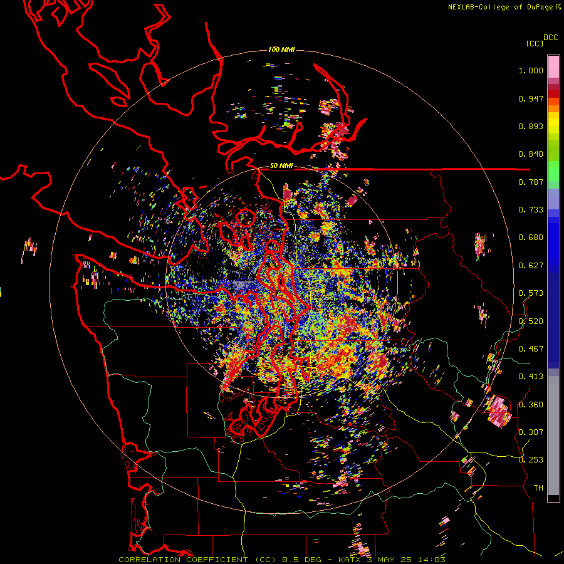Click the 0.627 scale value
Viewport: 564px width, 564px height.
[x=531, y=266]
